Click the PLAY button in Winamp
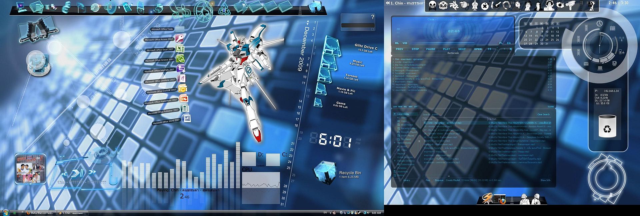The width and height of the screenshot is (640, 216). click(446, 49)
